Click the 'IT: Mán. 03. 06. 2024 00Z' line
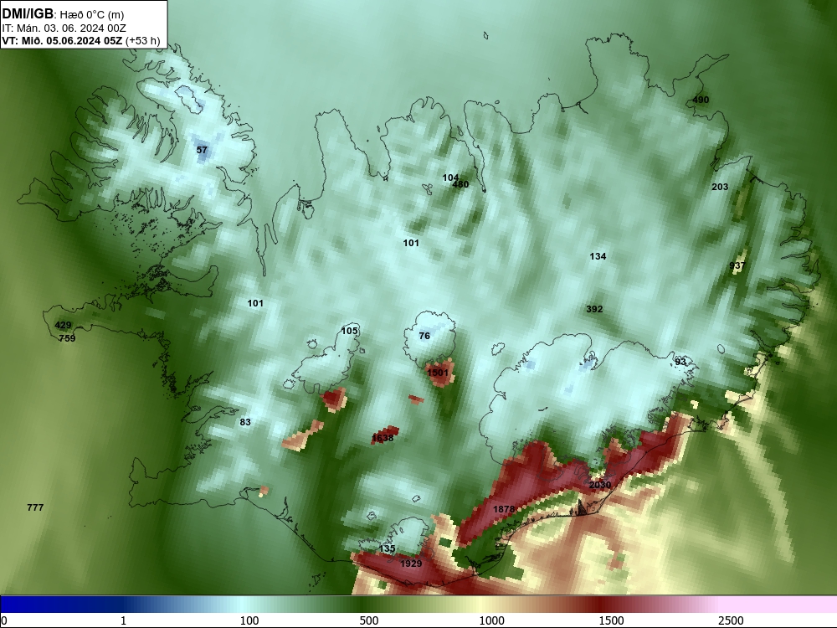The height and width of the screenshot is (628, 837). coord(64,28)
